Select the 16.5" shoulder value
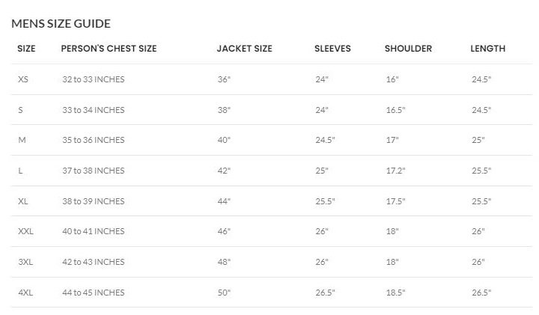The width and height of the screenshot is (539, 315). 395,110
